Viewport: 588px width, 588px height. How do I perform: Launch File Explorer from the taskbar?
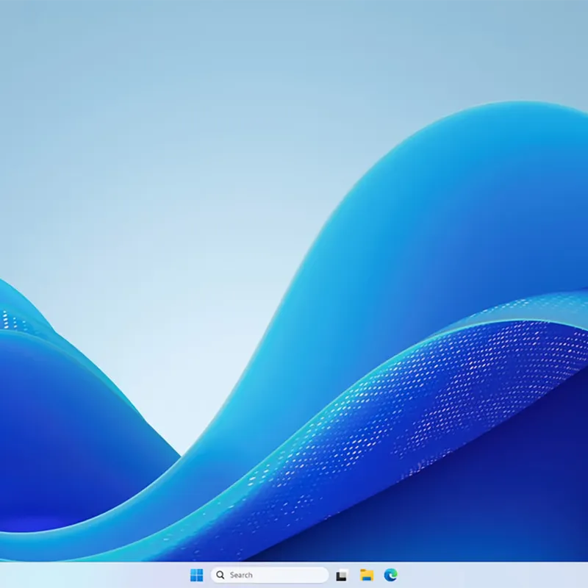[x=367, y=575]
